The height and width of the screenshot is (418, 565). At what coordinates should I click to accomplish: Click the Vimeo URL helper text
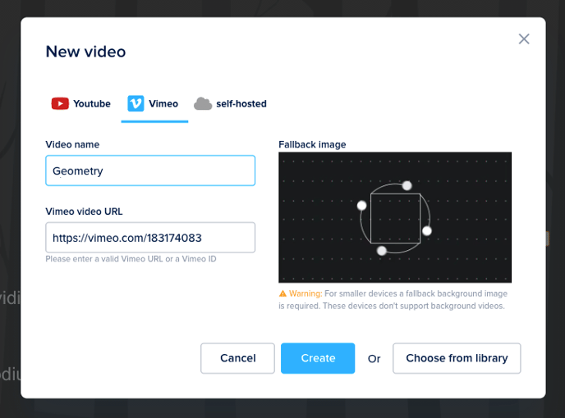tap(131, 260)
